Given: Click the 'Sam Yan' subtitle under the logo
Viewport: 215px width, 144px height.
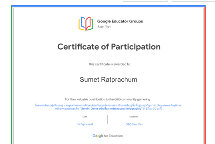Looking at the screenshot, I should click(x=104, y=27).
